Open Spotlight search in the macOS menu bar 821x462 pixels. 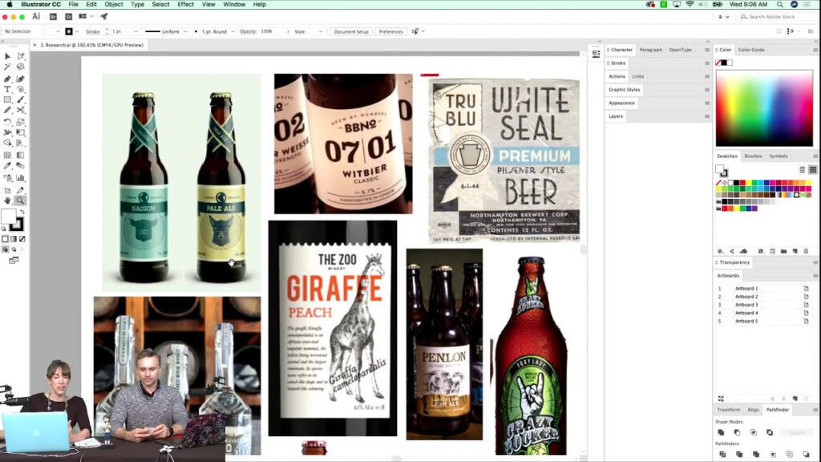779,4
